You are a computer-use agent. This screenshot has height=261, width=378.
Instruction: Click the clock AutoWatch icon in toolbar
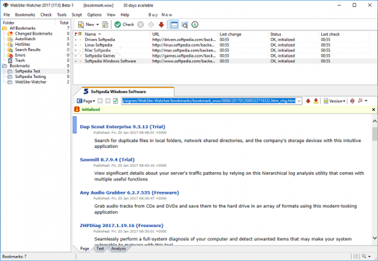[x=195, y=24]
